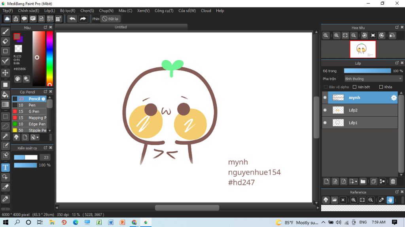Select the Text tool
The height and width of the screenshot is (227, 405).
pos(6,167)
